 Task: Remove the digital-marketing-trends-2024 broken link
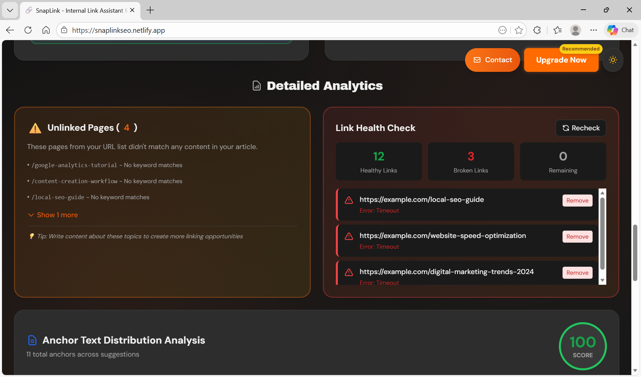coord(578,273)
